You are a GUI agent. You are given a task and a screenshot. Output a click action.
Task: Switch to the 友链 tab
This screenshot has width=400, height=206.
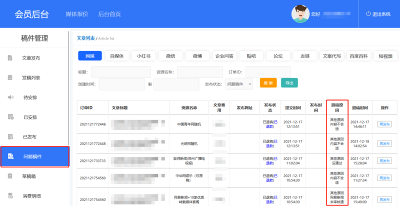click(305, 56)
